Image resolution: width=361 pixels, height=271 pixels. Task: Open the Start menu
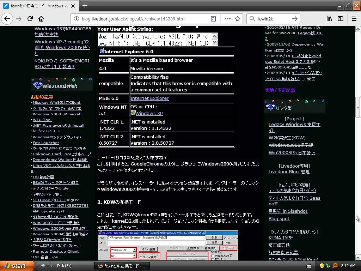(x=17, y=266)
